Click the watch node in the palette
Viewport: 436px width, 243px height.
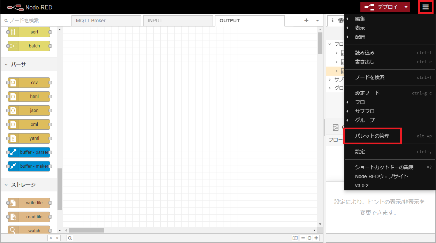[x=29, y=230]
